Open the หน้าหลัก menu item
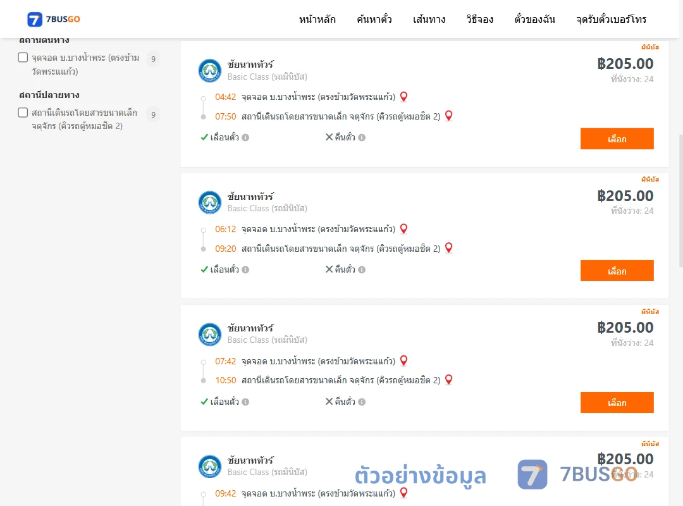This screenshot has width=683, height=506. [x=317, y=19]
